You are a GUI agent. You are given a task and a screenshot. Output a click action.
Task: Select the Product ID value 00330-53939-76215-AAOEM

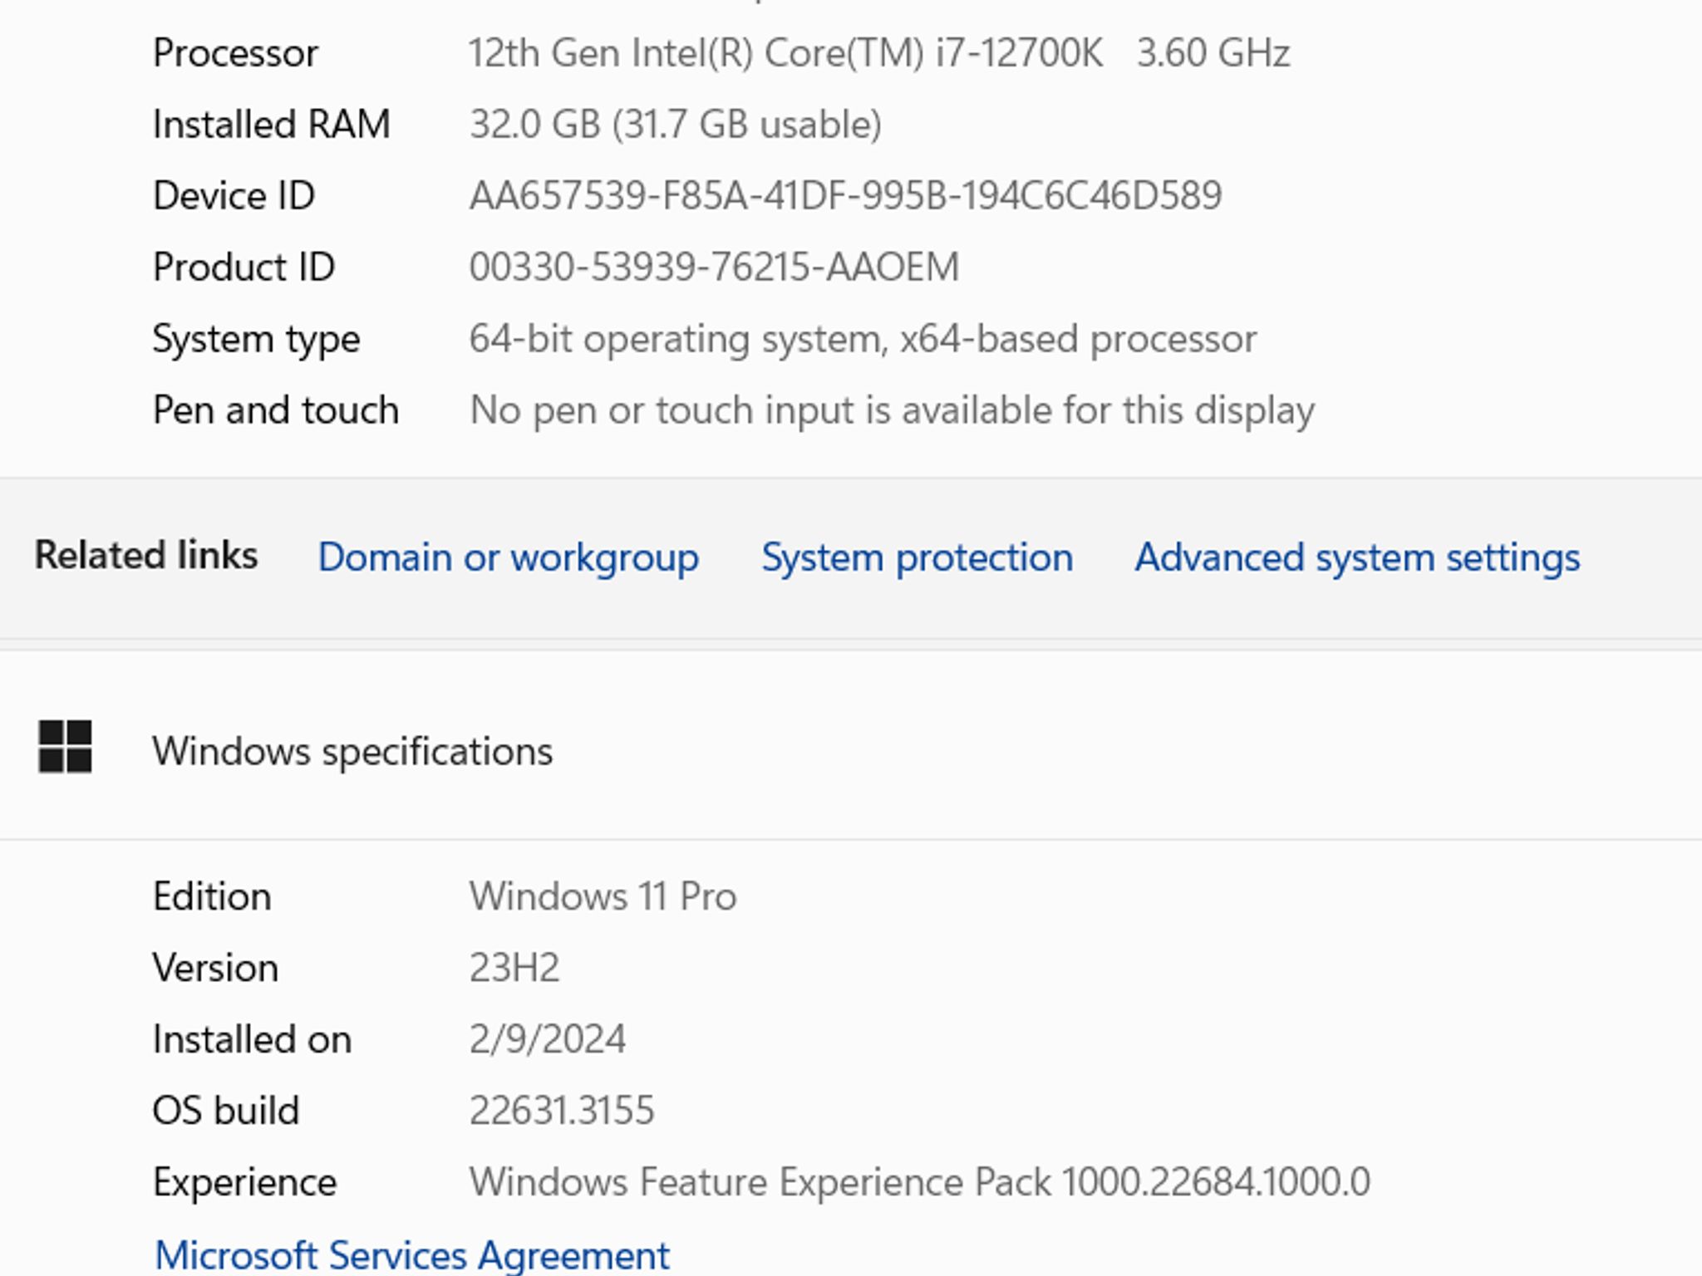pos(714,267)
